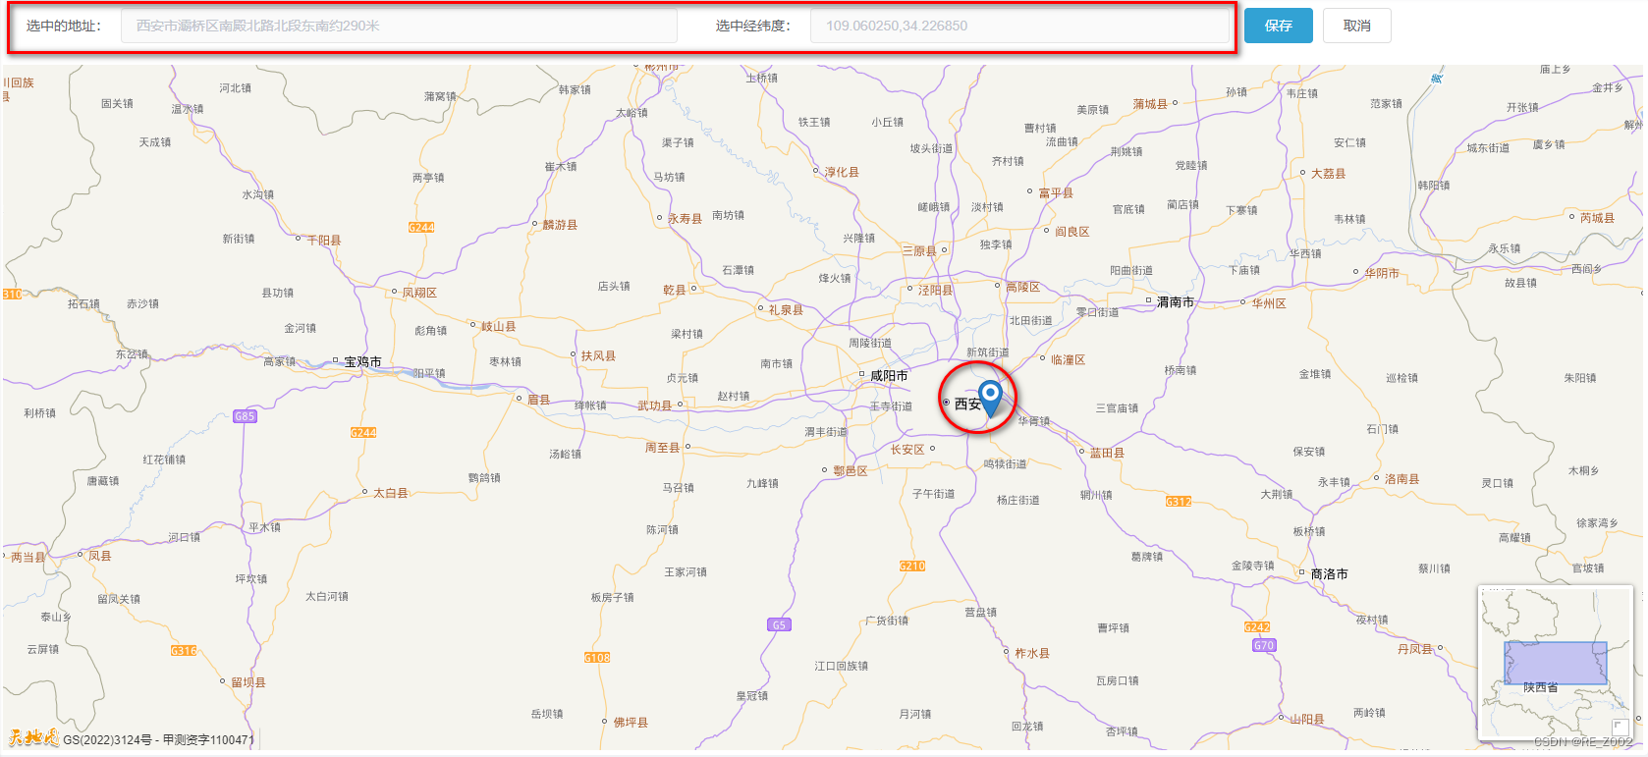Image resolution: width=1648 pixels, height=757 pixels.
Task: Click the Tianditu logo
Action: tap(33, 738)
